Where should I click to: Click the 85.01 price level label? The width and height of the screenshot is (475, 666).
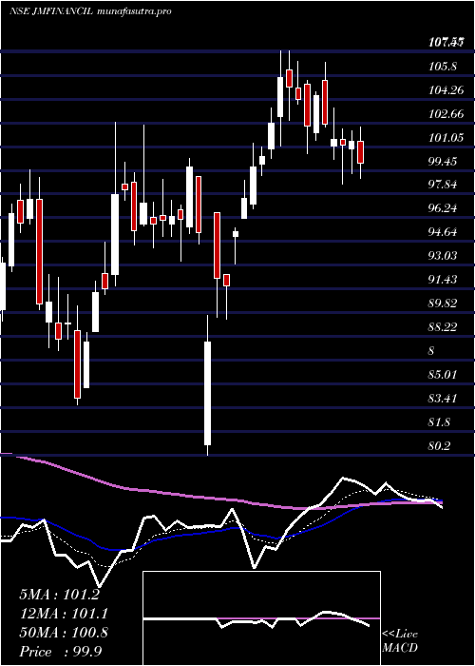click(444, 375)
